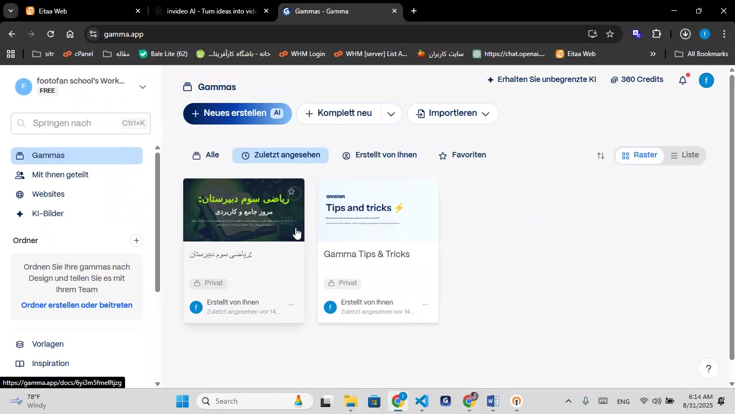The image size is (735, 414).
Task: Open the help question mark button
Action: pyautogui.click(x=709, y=369)
